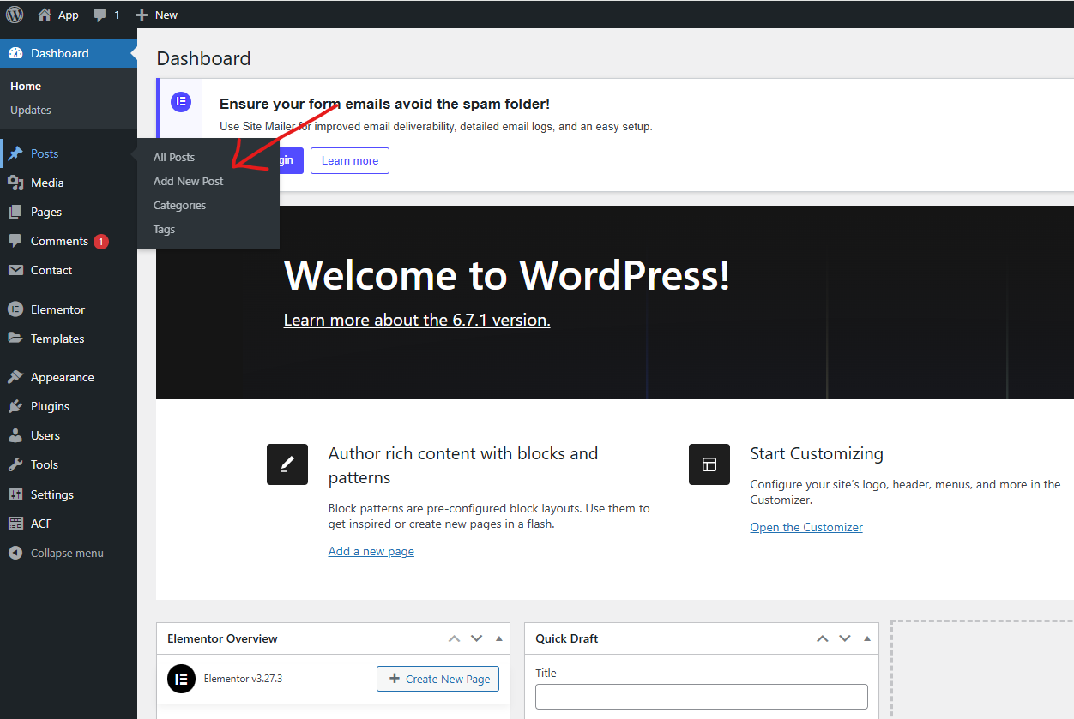Click Collapse menu label text

(67, 553)
